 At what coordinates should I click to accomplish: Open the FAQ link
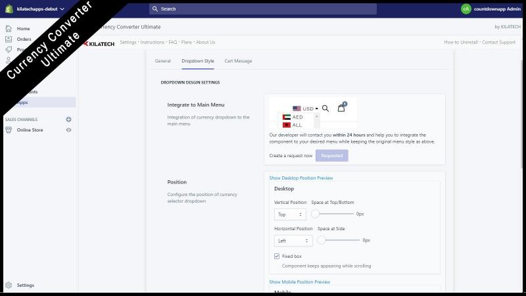[173, 42]
